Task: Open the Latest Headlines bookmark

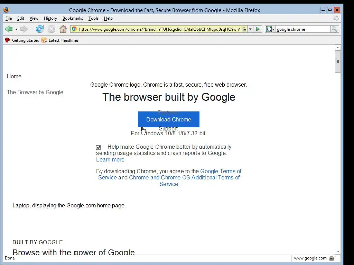Action: point(60,40)
